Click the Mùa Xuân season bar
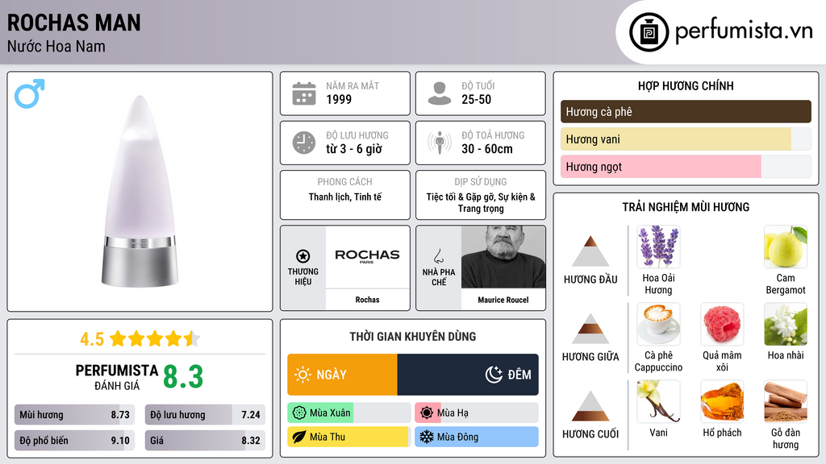The height and width of the screenshot is (464, 826). [349, 413]
